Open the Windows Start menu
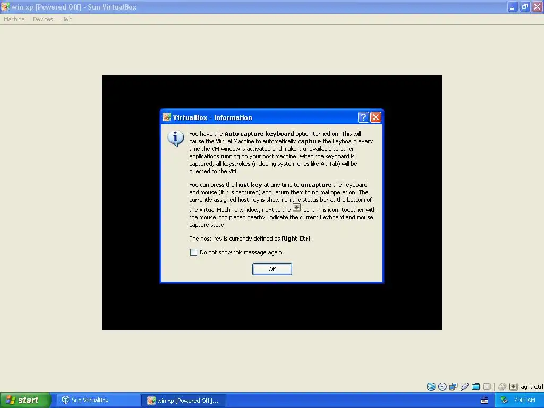 tap(25, 400)
